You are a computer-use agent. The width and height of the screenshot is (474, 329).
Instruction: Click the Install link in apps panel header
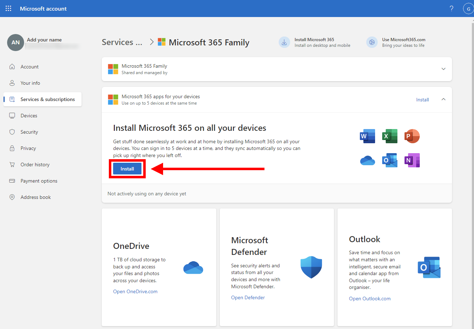[423, 100]
